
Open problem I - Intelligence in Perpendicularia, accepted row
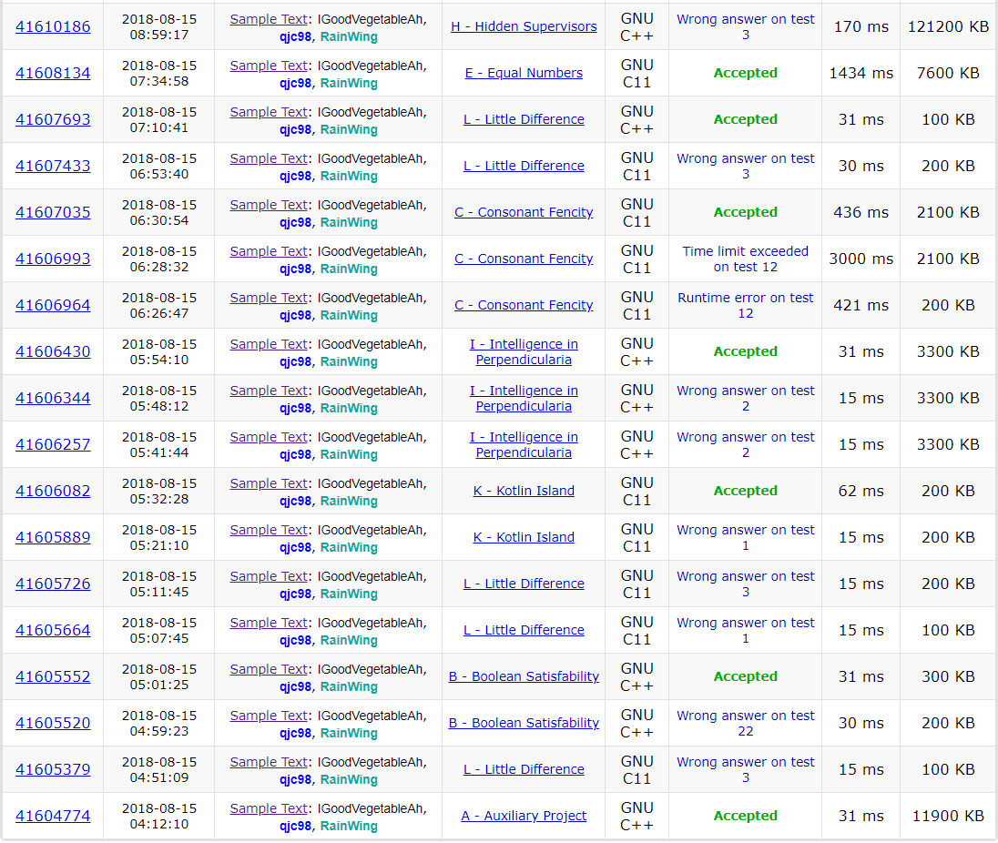pos(524,351)
